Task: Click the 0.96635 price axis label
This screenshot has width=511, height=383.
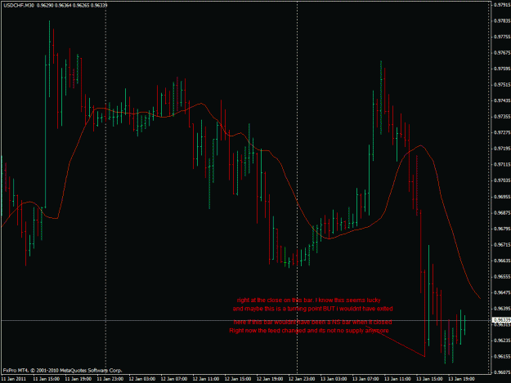Action: 502,261
